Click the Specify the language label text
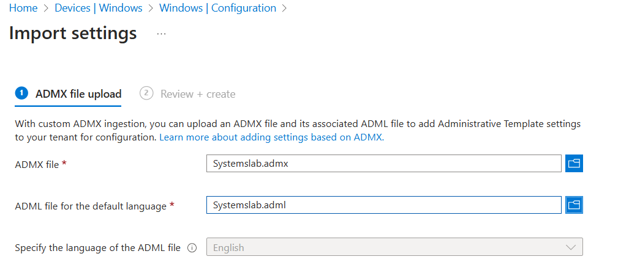 97,248
